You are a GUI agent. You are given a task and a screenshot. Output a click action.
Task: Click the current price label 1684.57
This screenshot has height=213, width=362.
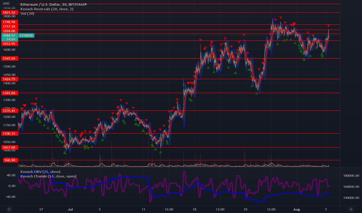coord(9,36)
